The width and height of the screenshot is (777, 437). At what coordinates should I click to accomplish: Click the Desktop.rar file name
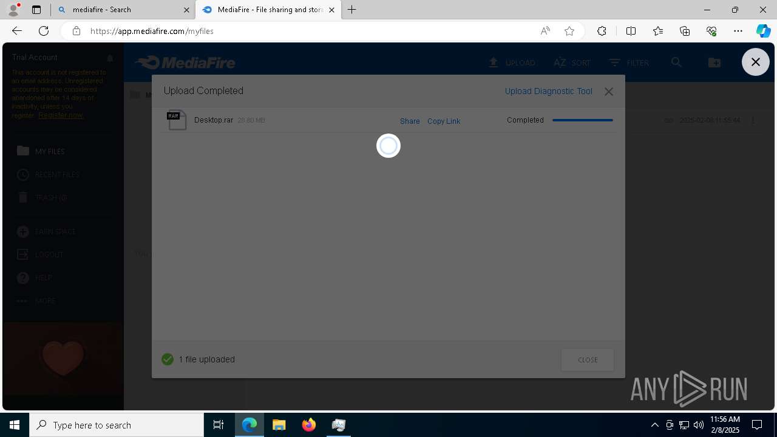(214, 120)
